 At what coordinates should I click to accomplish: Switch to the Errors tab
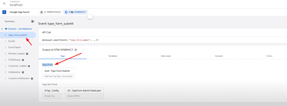point(269,56)
